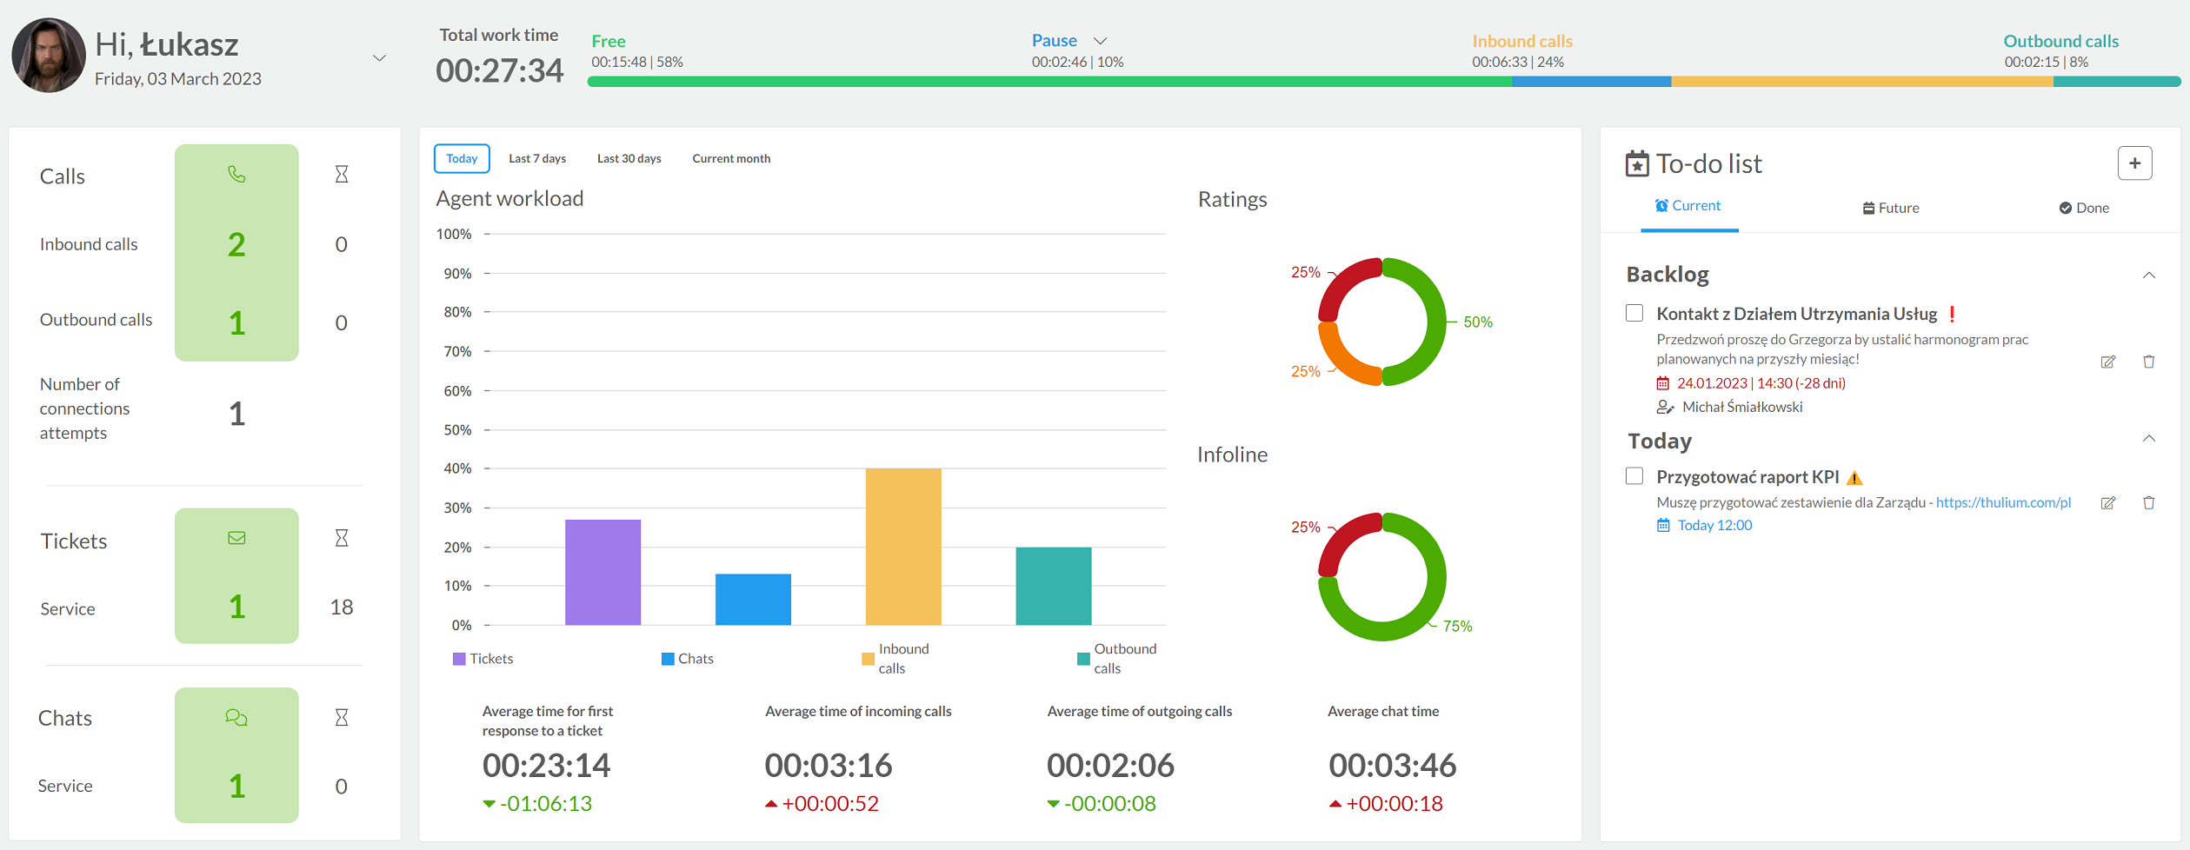Edit the Przygotować raport KPI task
Image resolution: width=2190 pixels, height=850 pixels.
pyautogui.click(x=2108, y=502)
